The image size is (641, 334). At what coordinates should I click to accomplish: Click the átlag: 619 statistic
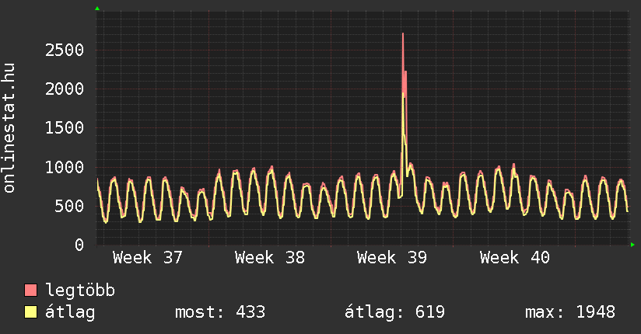(x=394, y=312)
